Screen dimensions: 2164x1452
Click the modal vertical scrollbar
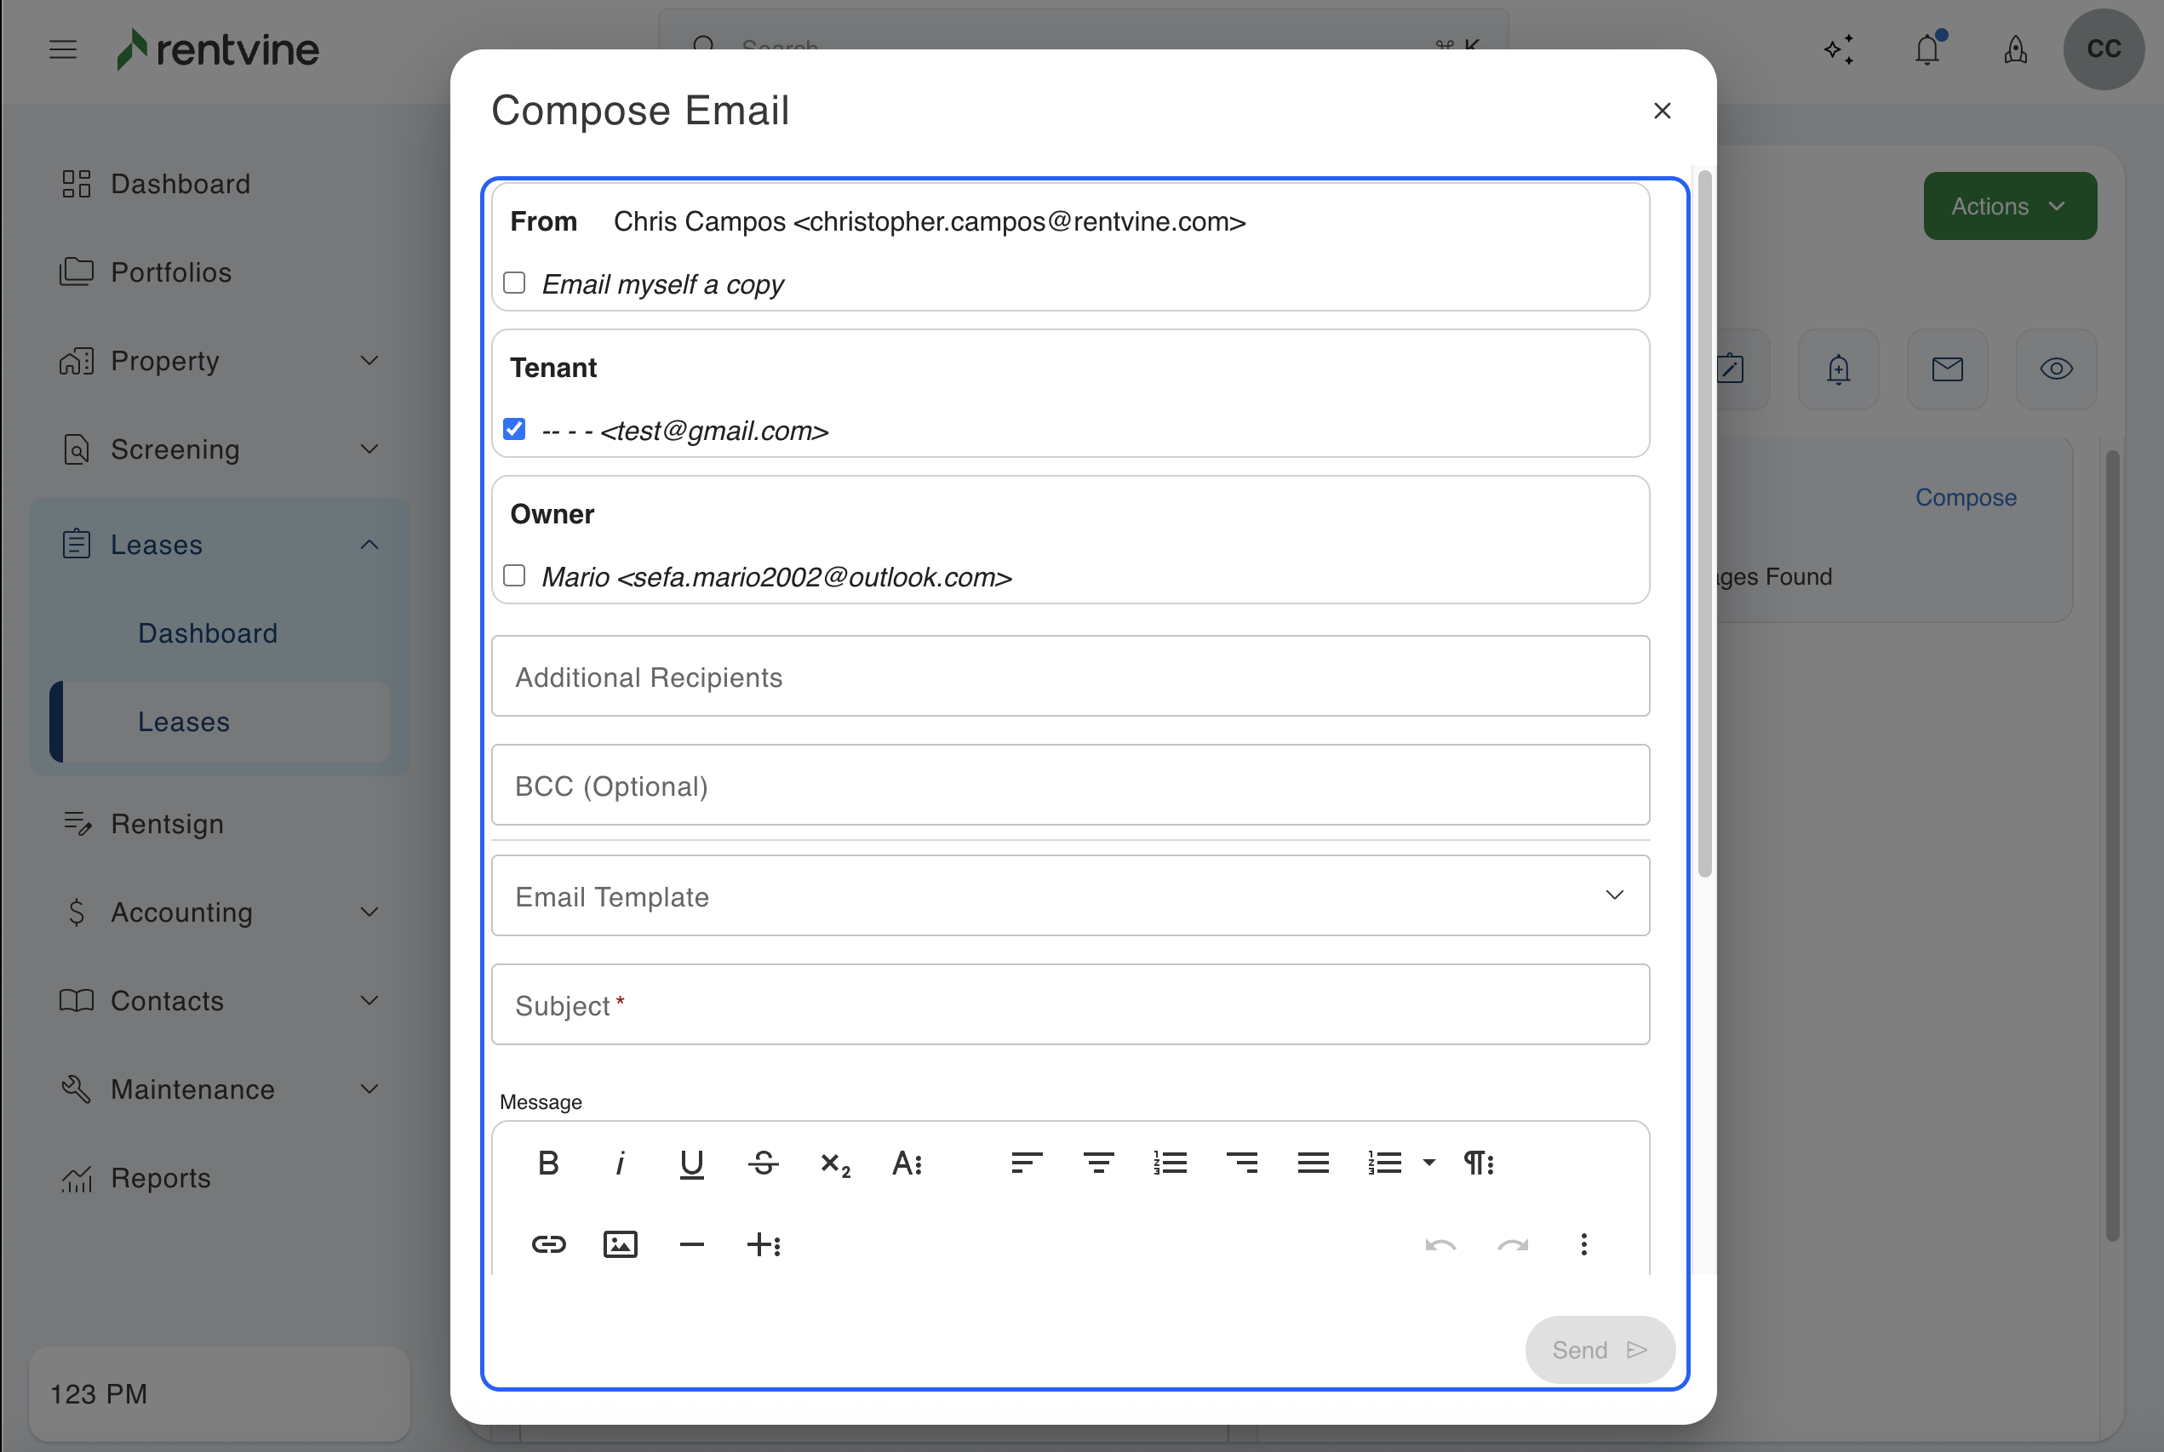(x=1703, y=523)
